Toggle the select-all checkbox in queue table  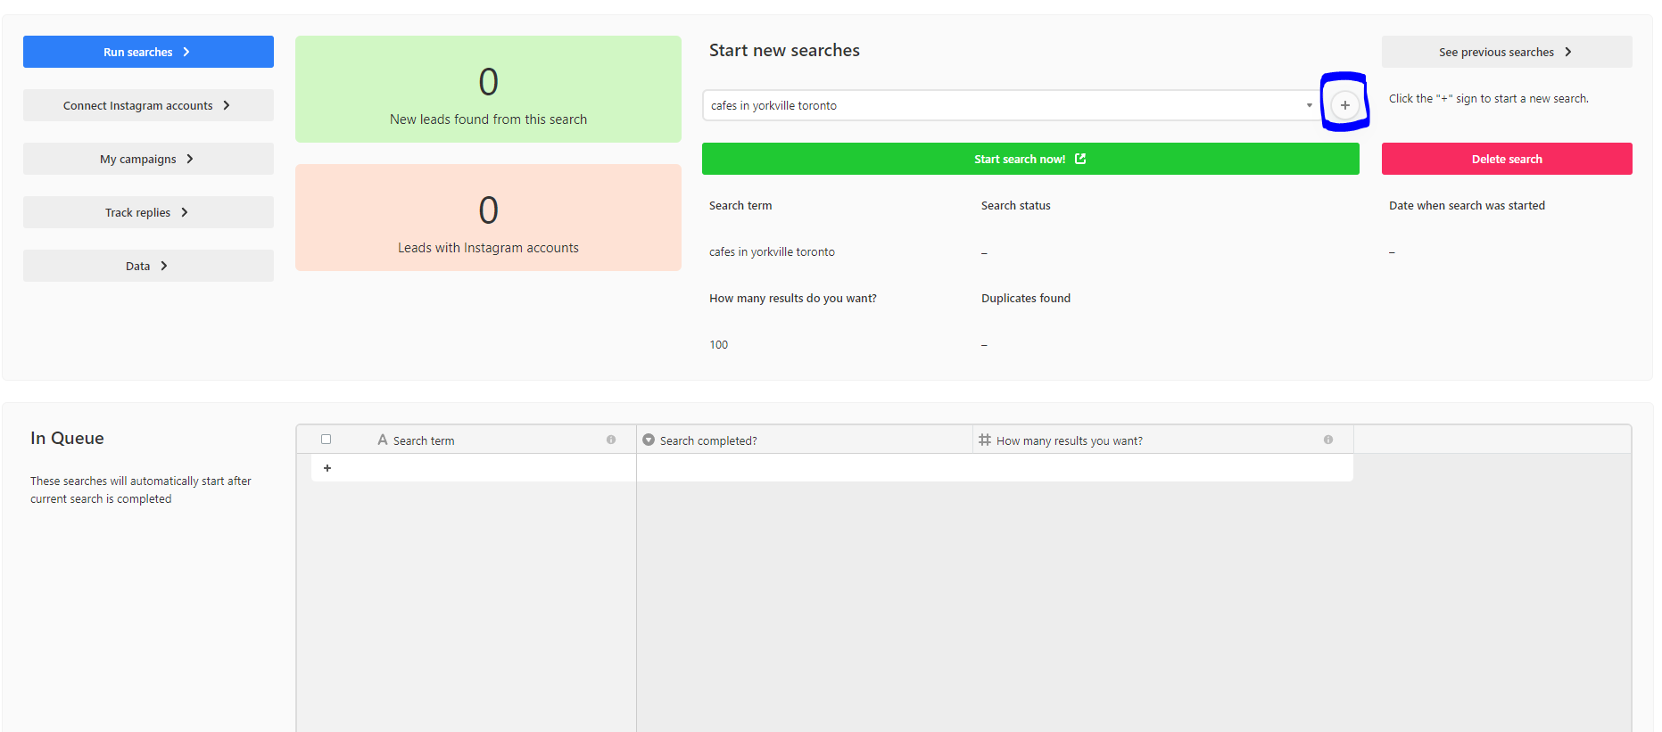327,440
